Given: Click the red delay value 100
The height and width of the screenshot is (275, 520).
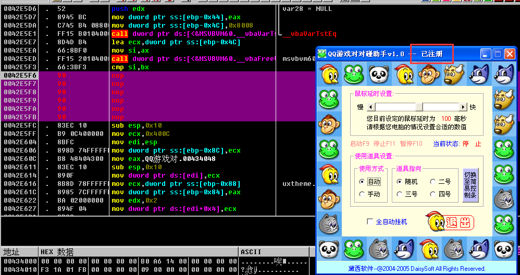Looking at the screenshot, I should pyautogui.click(x=446, y=119).
